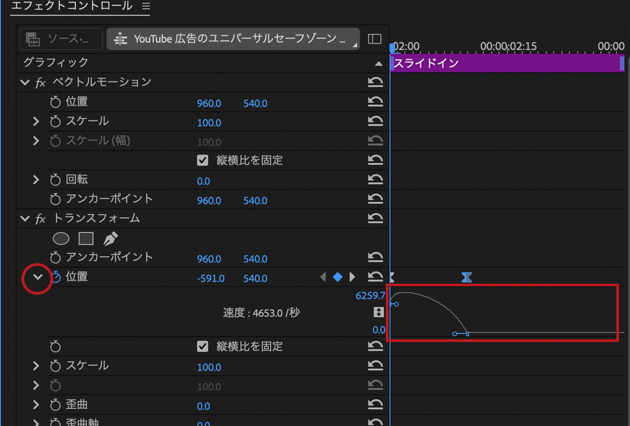Collapse the Transform position velocity graph
Image resolution: width=630 pixels, height=426 pixels.
tap(37, 277)
